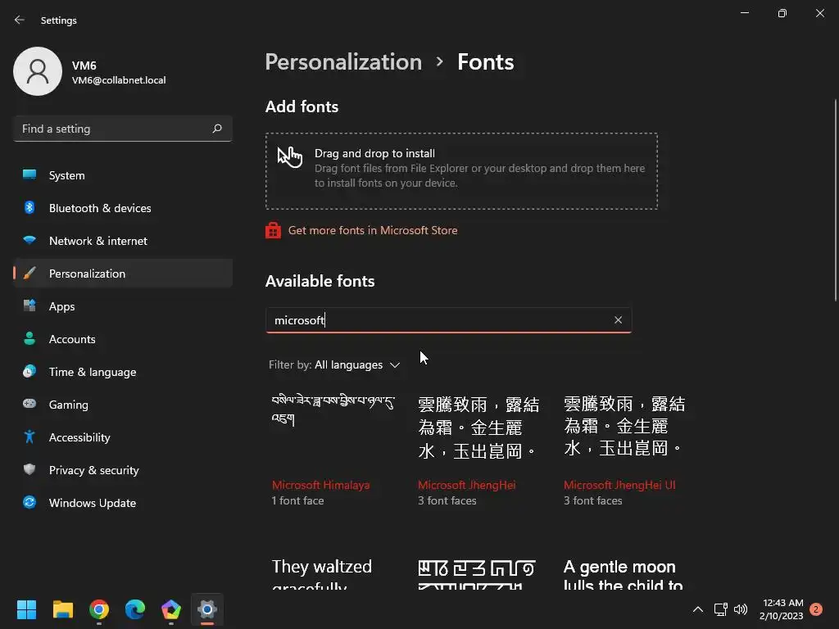Image resolution: width=839 pixels, height=629 pixels.
Task: Select the Microsoft JhengHei Chinese preview
Action: click(x=478, y=428)
